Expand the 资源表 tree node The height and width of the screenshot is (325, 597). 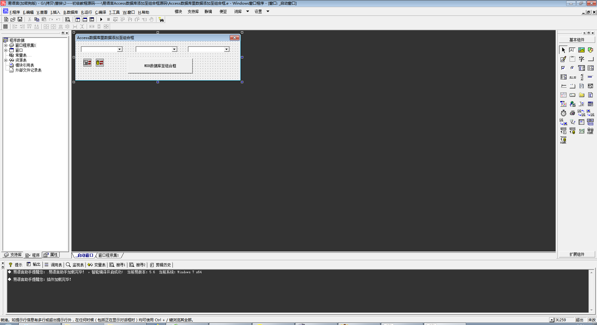tap(6, 60)
